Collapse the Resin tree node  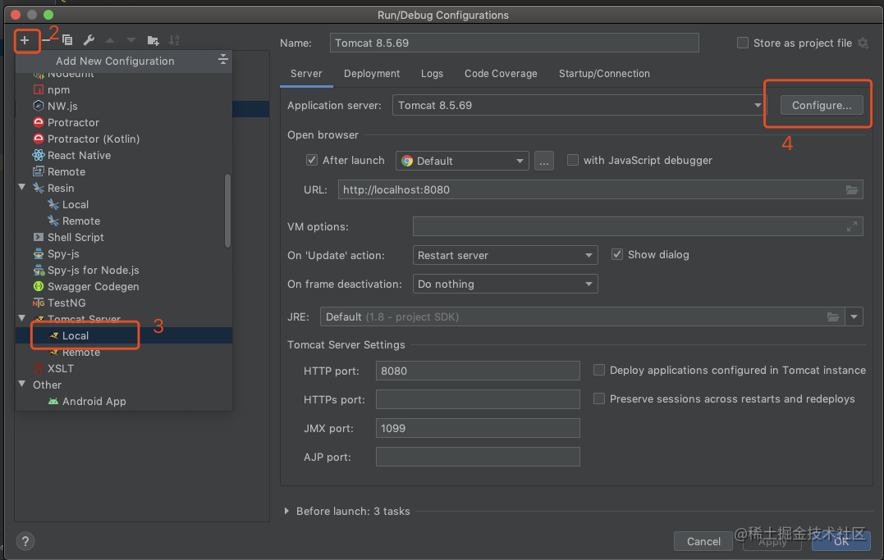coord(22,187)
